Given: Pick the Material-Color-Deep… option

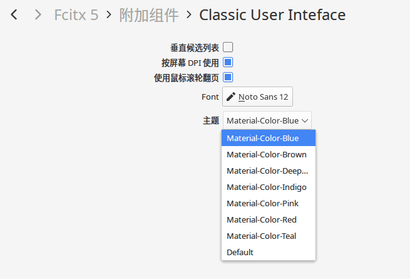Looking at the screenshot, I should 268,171.
